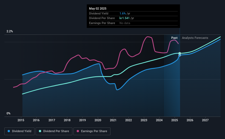Click the 2024 x-axis label
The height and width of the screenshot is (139, 225).
click(159, 120)
